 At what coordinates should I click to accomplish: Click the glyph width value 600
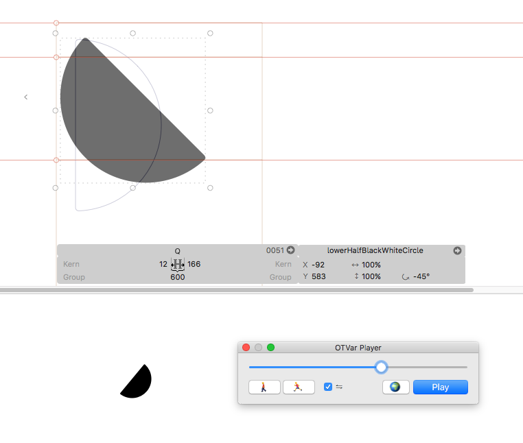coord(178,278)
